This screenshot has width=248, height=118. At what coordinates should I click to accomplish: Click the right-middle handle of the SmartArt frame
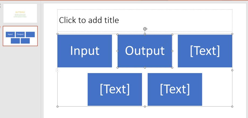(232, 70)
